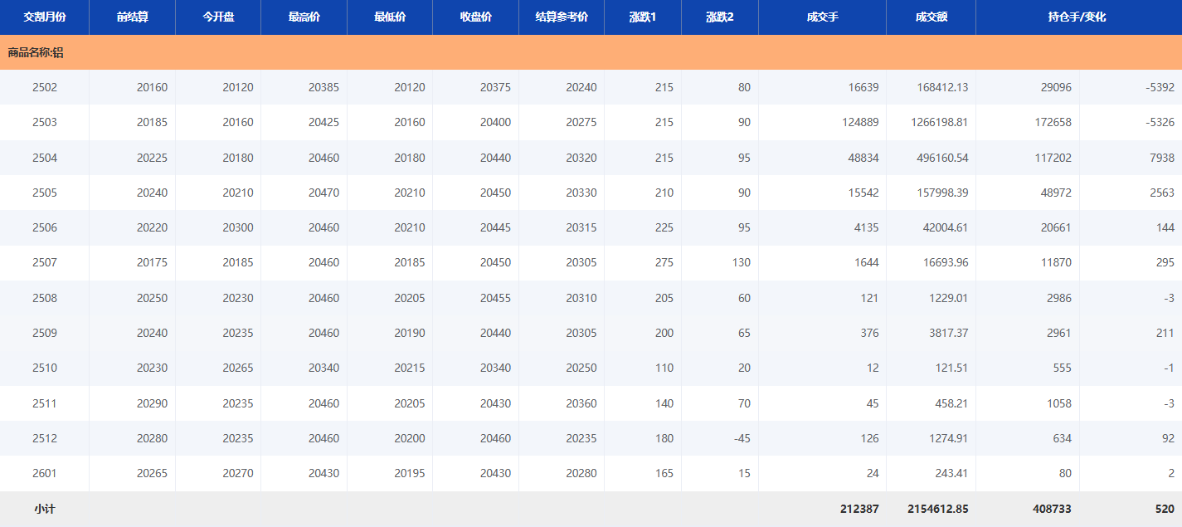Click the 交割月份 column header
Image resolution: width=1182 pixels, height=527 pixels.
[45, 17]
